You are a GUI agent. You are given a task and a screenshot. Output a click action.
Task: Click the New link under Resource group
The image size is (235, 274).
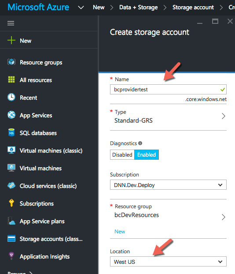[x=120, y=232]
